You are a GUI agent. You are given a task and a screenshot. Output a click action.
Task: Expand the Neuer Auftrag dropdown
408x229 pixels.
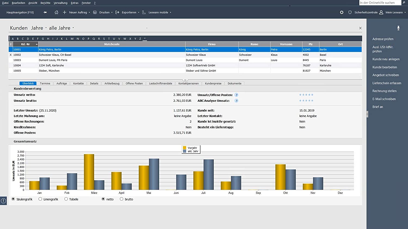tap(89, 12)
